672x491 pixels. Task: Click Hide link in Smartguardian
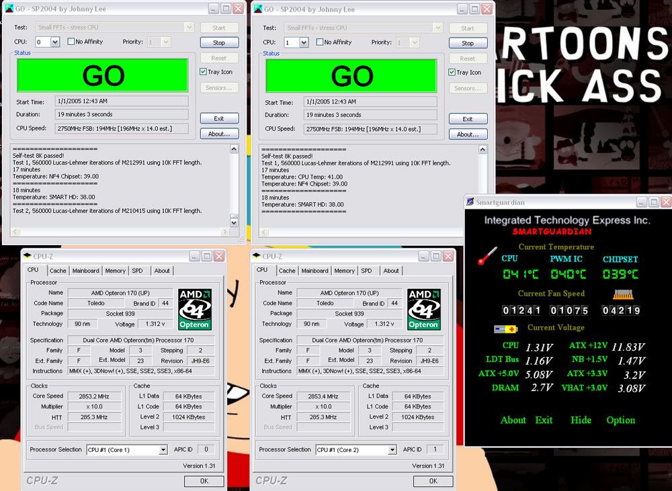581,420
